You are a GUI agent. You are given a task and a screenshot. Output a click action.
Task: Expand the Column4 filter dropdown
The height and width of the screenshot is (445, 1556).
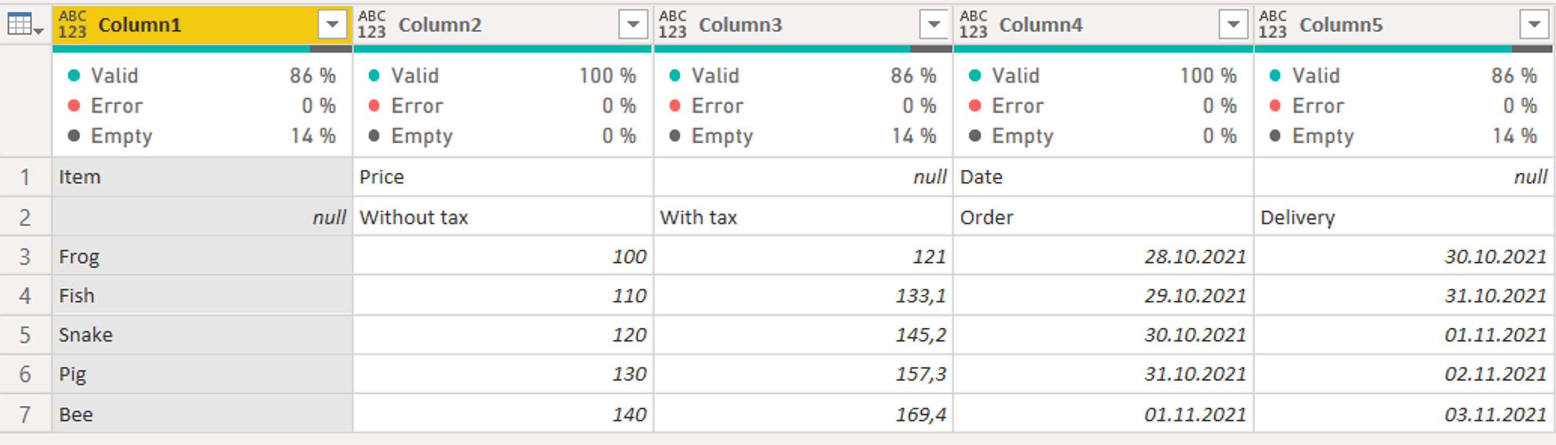(1234, 25)
